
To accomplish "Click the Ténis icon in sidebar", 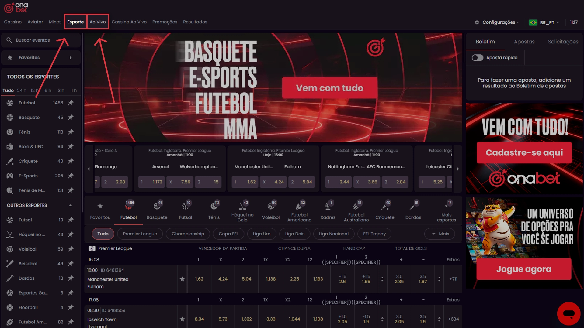I will click(10, 132).
